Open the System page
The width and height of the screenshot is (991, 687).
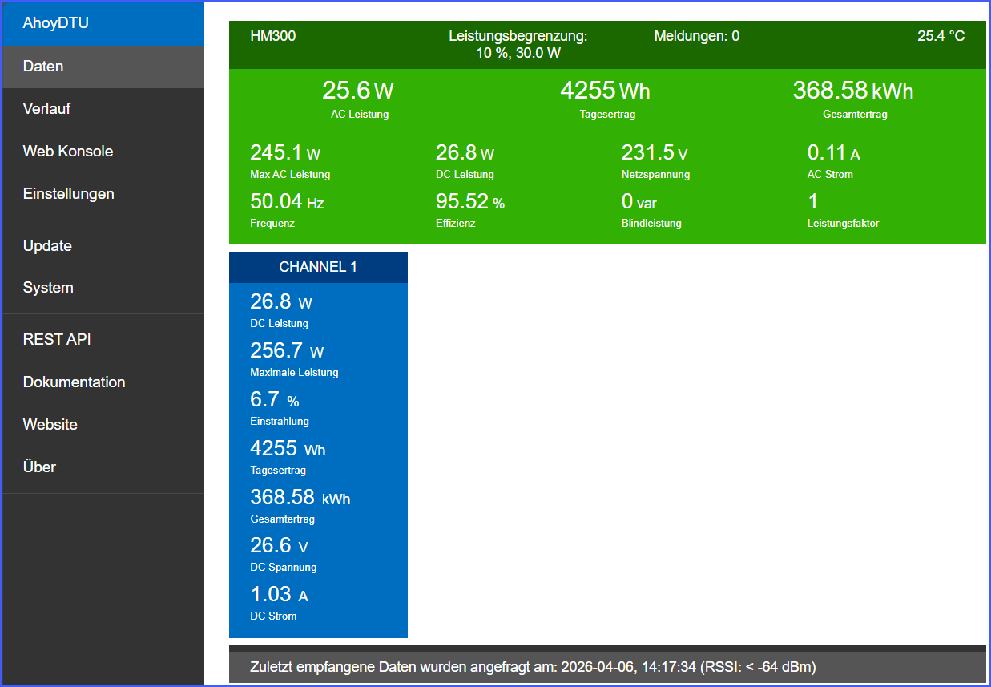click(48, 288)
